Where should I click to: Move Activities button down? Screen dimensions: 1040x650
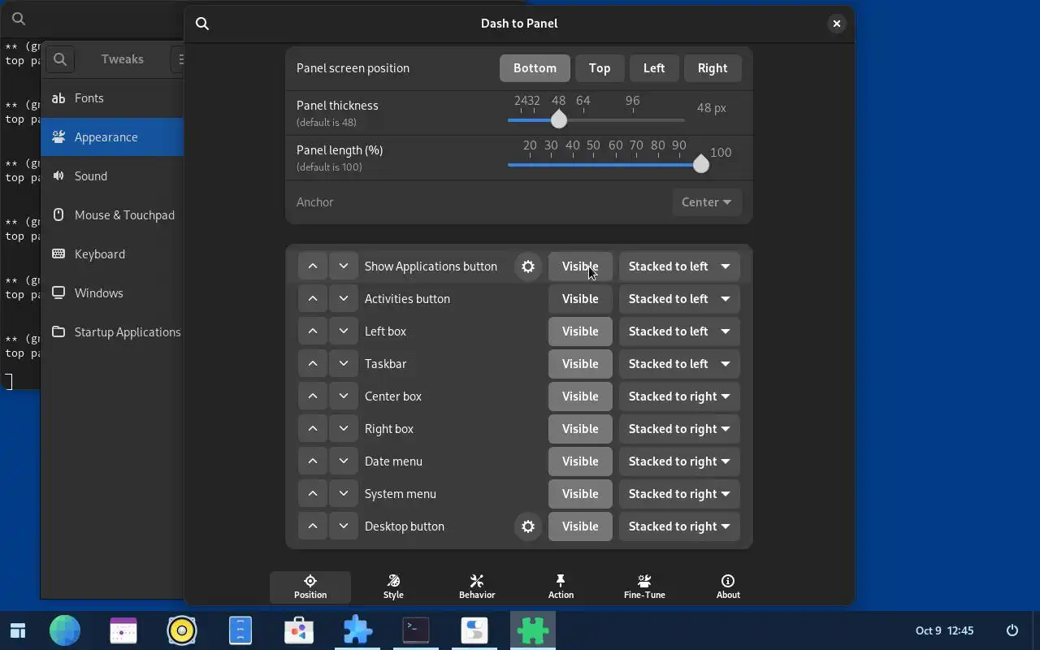(344, 299)
